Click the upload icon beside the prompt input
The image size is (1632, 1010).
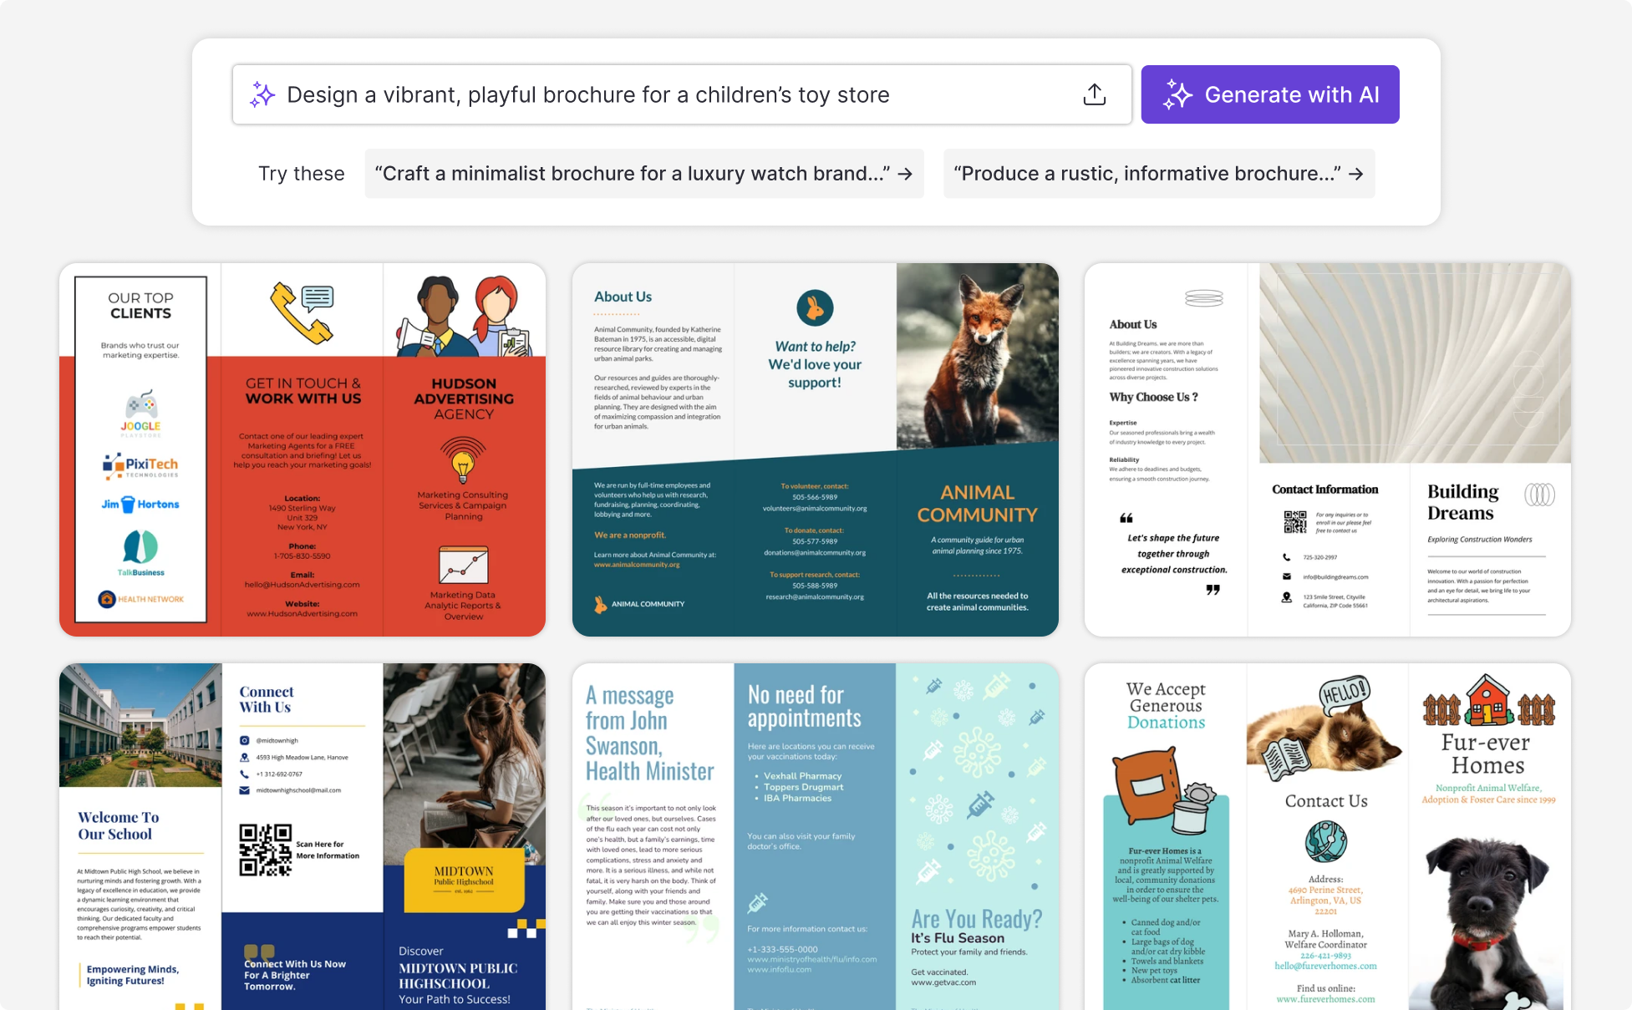pyautogui.click(x=1095, y=94)
